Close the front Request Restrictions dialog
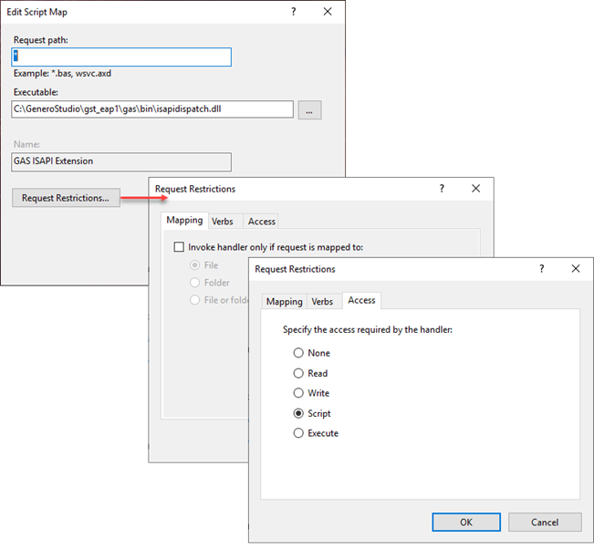 pyautogui.click(x=576, y=269)
